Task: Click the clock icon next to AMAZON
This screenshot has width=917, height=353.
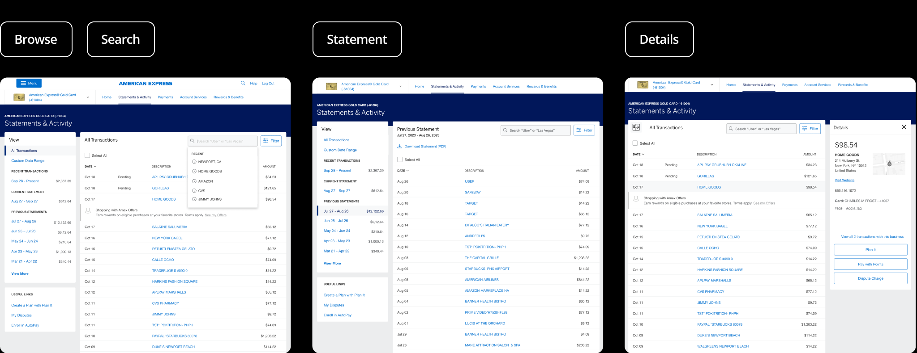Action: click(194, 181)
